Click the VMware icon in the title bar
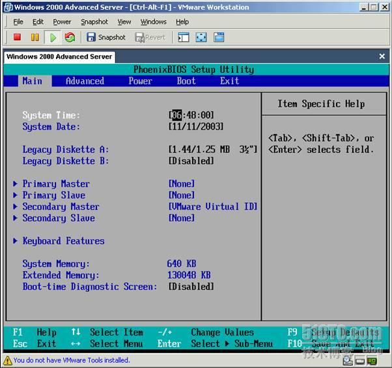This screenshot has width=392, height=368. pyautogui.click(x=8, y=7)
